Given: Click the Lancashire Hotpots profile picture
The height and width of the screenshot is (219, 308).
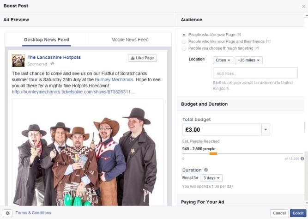Looking at the screenshot, I should click(18, 60).
